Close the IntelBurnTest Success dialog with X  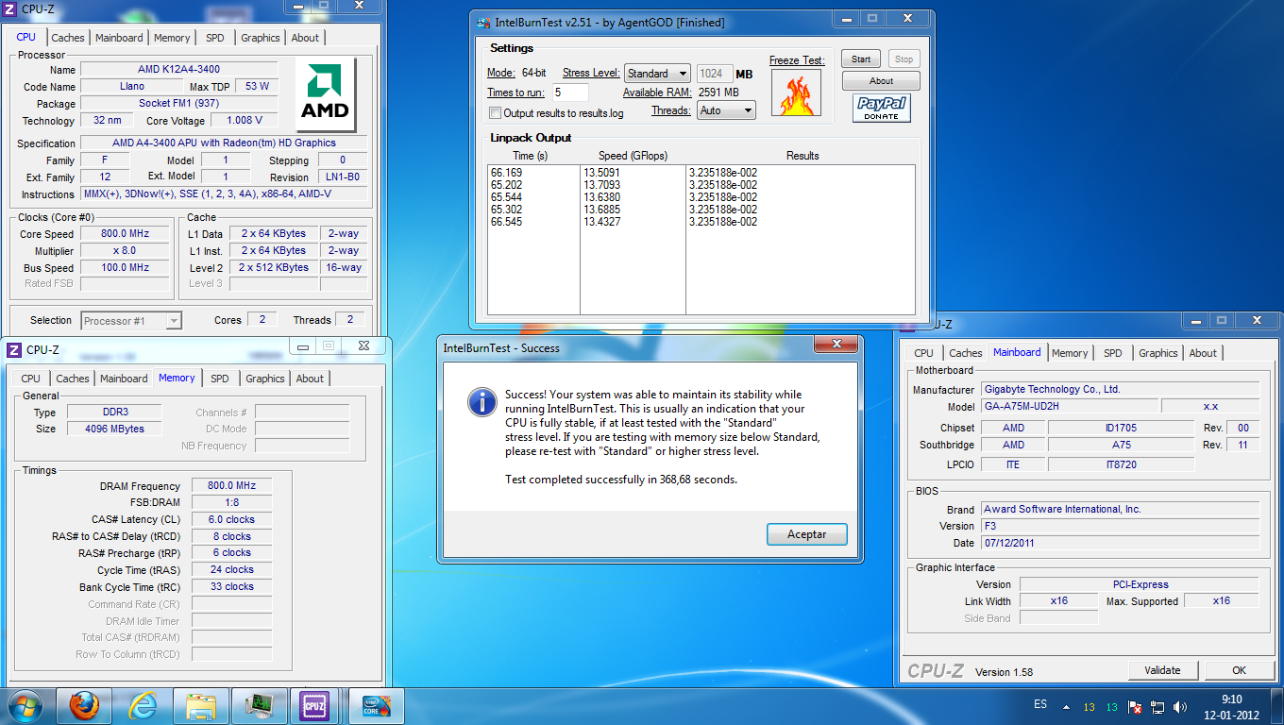836,345
